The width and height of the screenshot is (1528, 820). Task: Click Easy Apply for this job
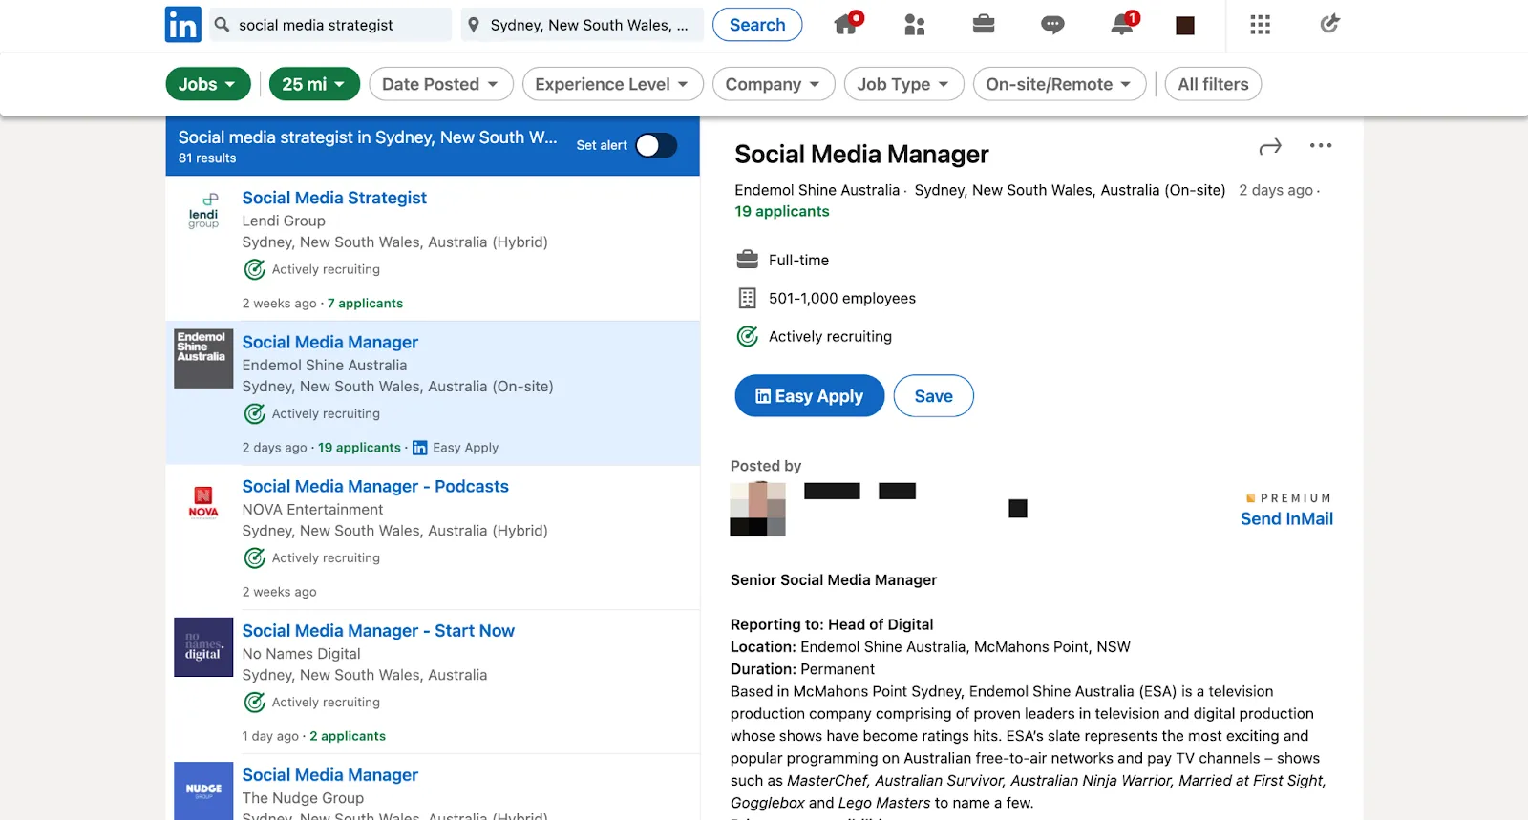[x=810, y=396]
